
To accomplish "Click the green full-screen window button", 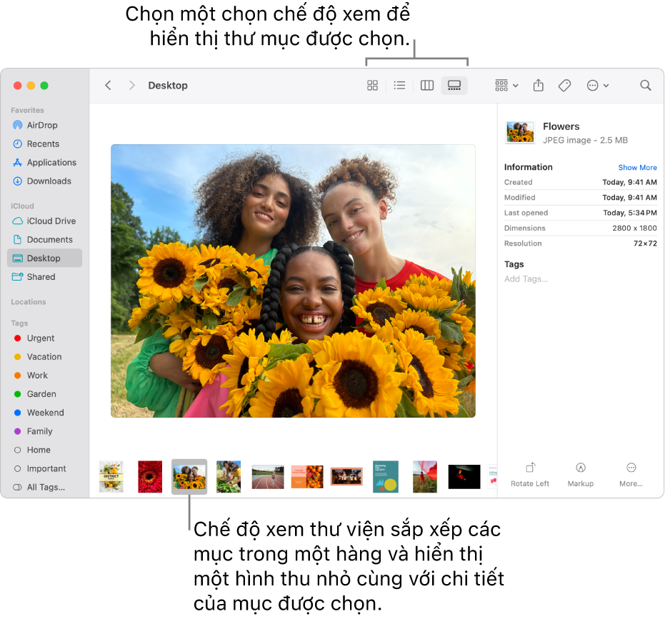I will click(44, 86).
